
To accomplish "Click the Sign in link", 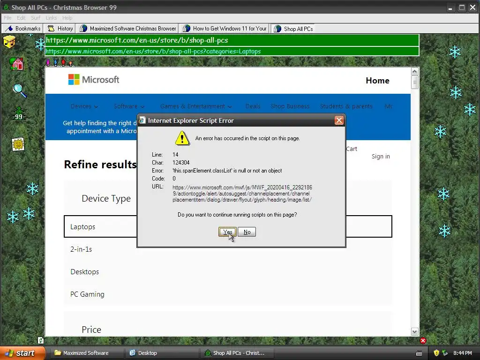I will point(381,157).
